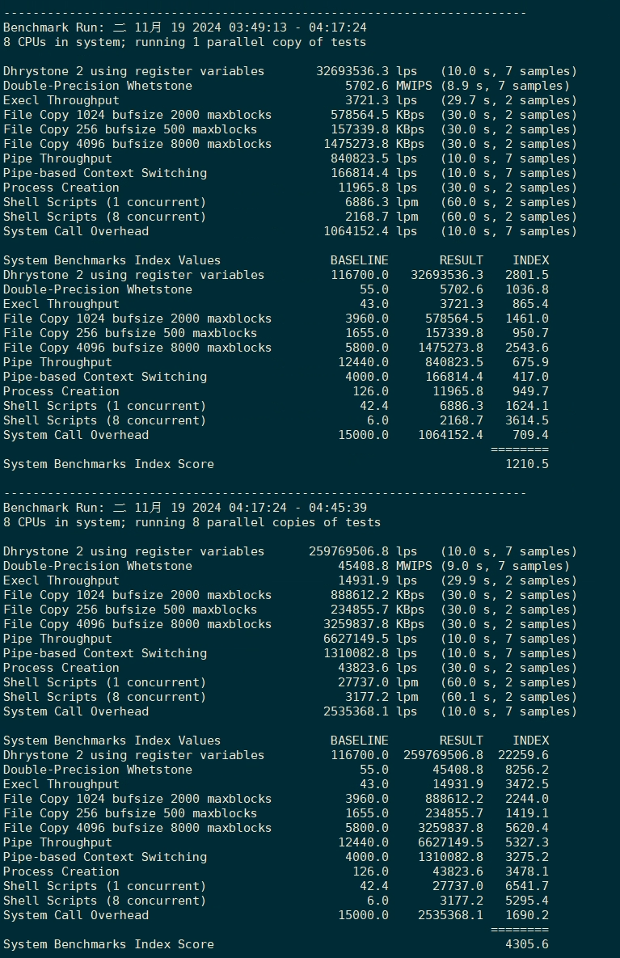Click the 8-copy index score 4305.6
The height and width of the screenshot is (958, 620).
click(x=527, y=944)
